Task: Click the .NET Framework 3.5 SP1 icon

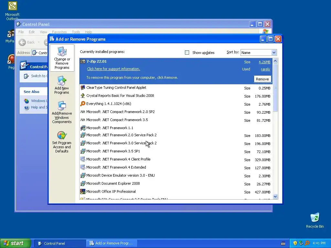Action: coord(83,151)
